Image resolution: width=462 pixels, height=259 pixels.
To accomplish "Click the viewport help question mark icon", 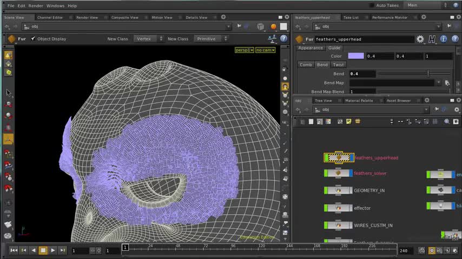I will 284,39.
